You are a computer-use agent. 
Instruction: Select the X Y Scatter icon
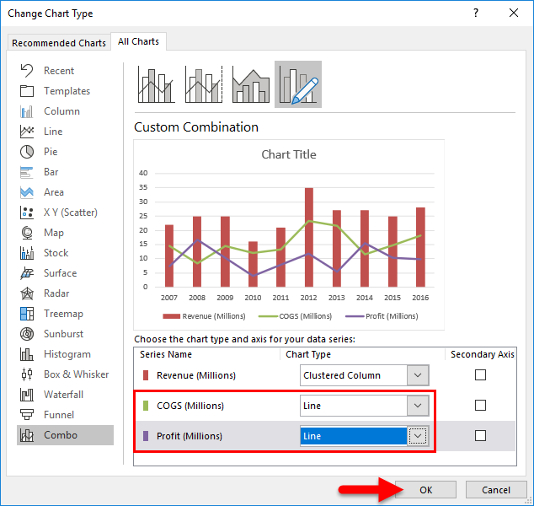tap(27, 213)
